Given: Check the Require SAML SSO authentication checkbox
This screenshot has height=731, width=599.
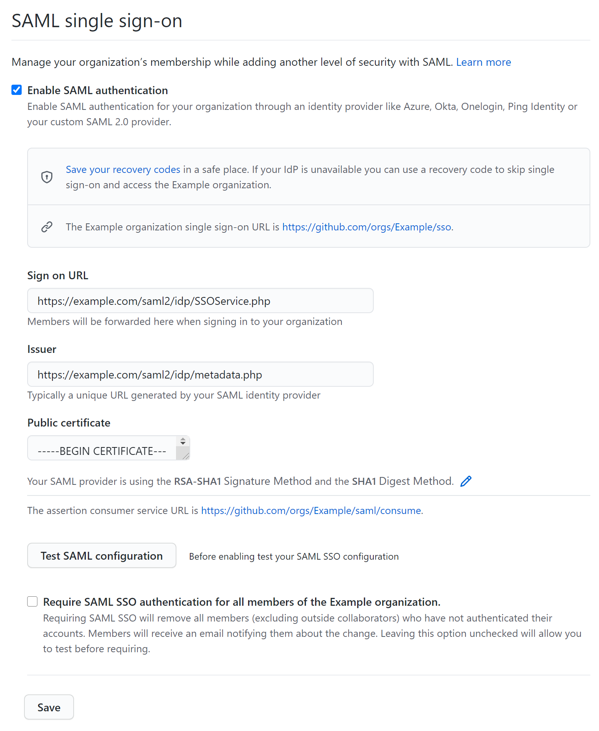Looking at the screenshot, I should pyautogui.click(x=32, y=601).
